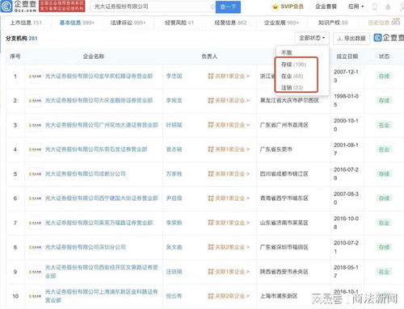This screenshot has height=309, width=404.
Task: Click the Qcc.com logo icon
Action: (x=6, y=6)
